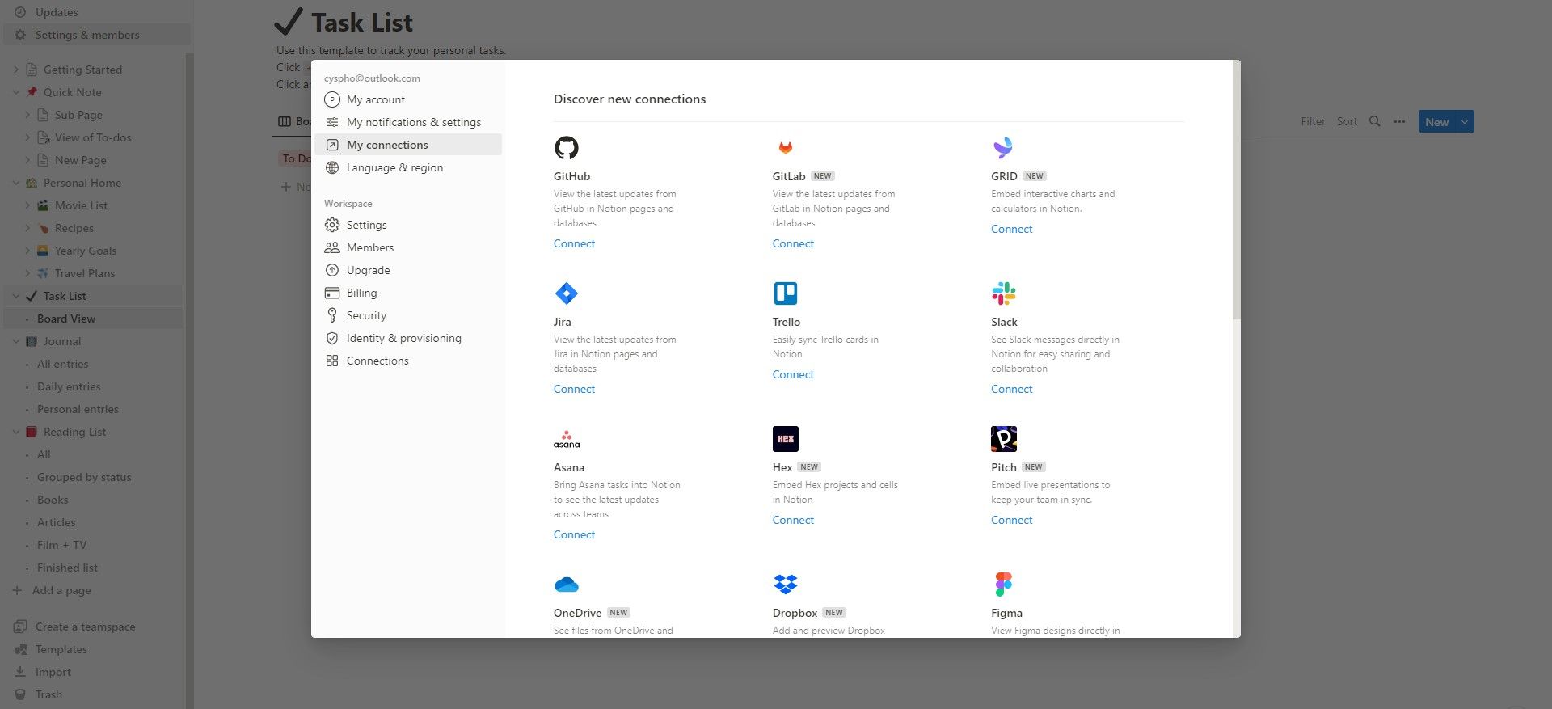Connect the GitLab integration
Screen dimensions: 1552x709
(x=793, y=243)
